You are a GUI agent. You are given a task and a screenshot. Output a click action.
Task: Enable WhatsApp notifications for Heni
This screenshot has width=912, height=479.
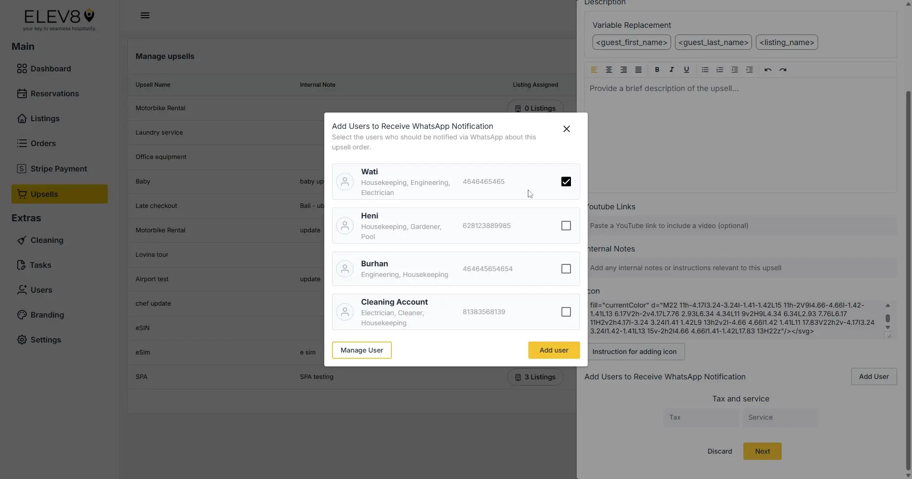pyautogui.click(x=566, y=225)
